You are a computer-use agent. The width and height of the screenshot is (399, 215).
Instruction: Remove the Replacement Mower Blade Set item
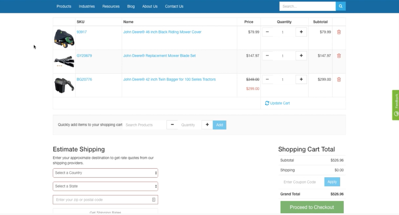(x=339, y=56)
